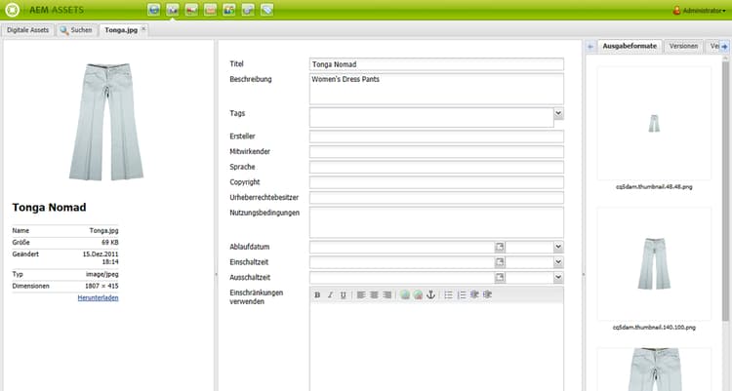The height and width of the screenshot is (391, 732).
Task: Open the Administrator user menu
Action: click(699, 11)
